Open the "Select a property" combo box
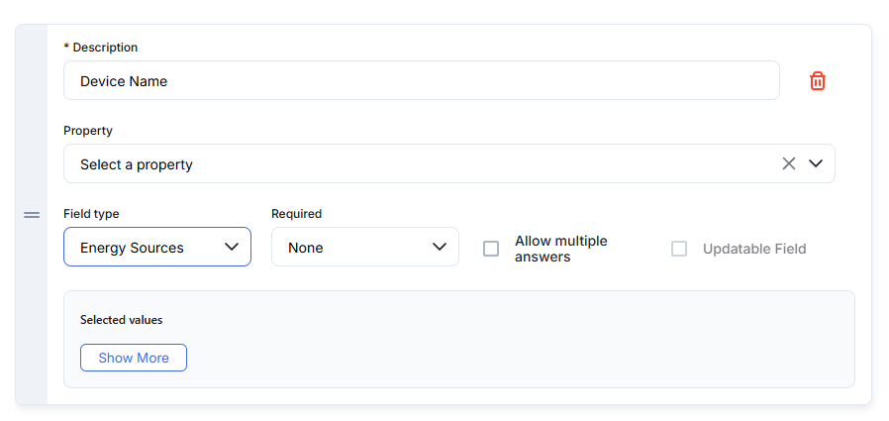 coord(416,164)
